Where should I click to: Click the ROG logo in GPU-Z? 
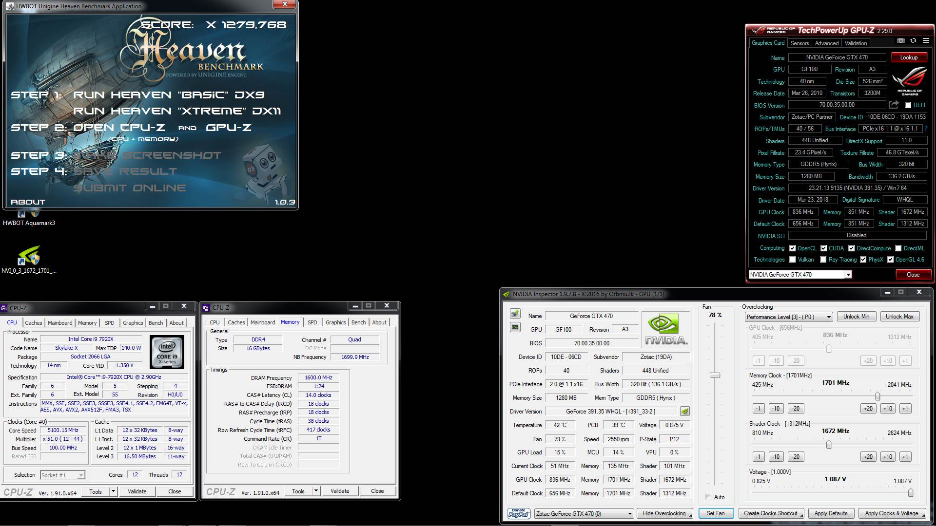[x=909, y=81]
